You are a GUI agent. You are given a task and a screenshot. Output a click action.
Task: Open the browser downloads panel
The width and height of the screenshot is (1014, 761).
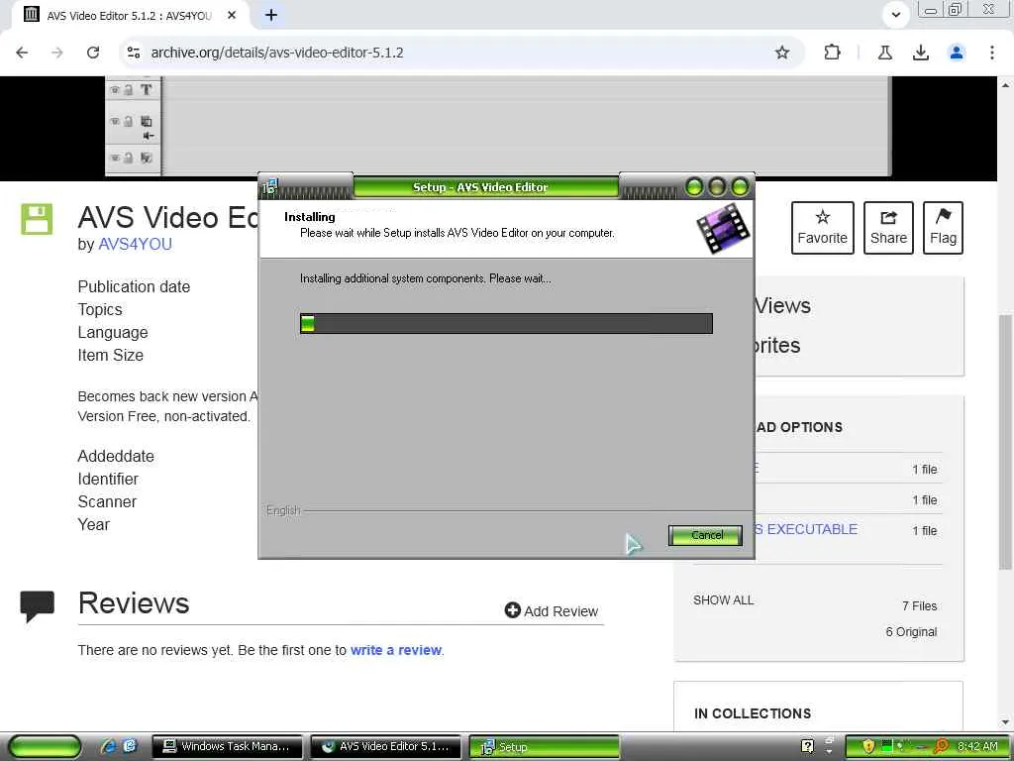[920, 53]
